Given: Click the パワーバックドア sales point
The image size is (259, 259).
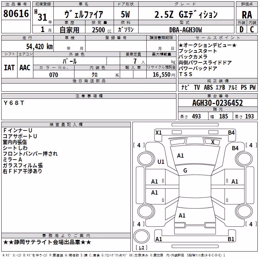Looking at the screenshot, I should point(198,68).
